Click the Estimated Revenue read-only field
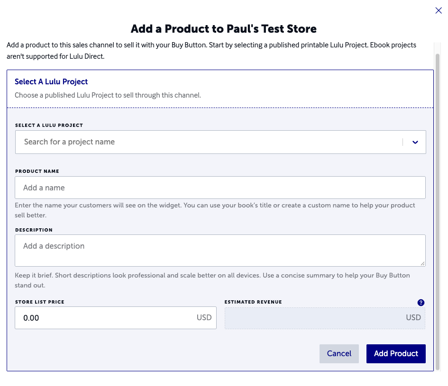This screenshot has height=386, width=448. pyautogui.click(x=325, y=318)
